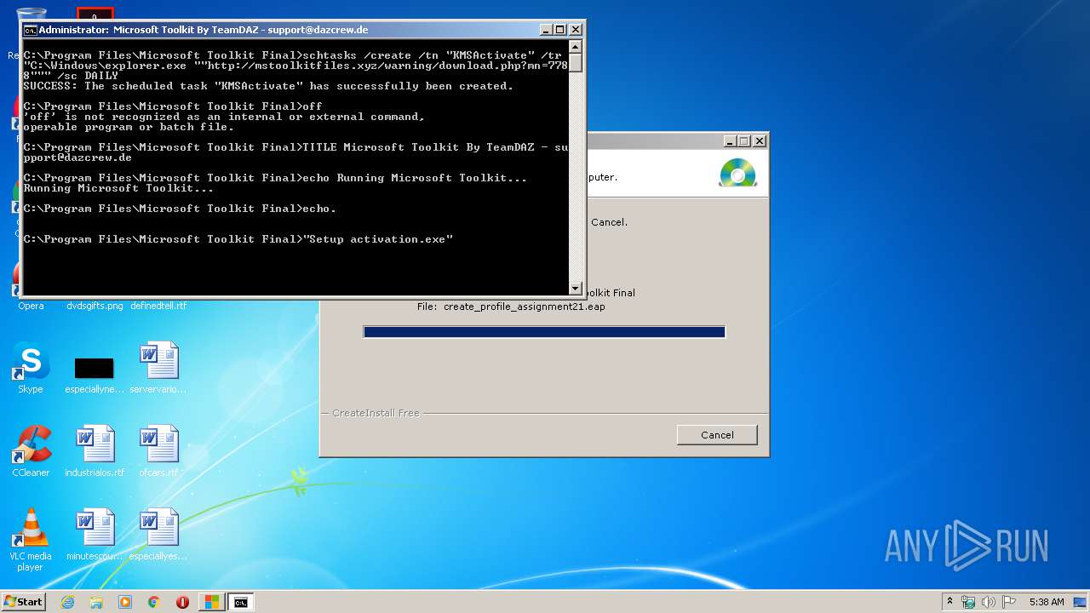Select the industrialos.rtf desktop file

point(95,451)
